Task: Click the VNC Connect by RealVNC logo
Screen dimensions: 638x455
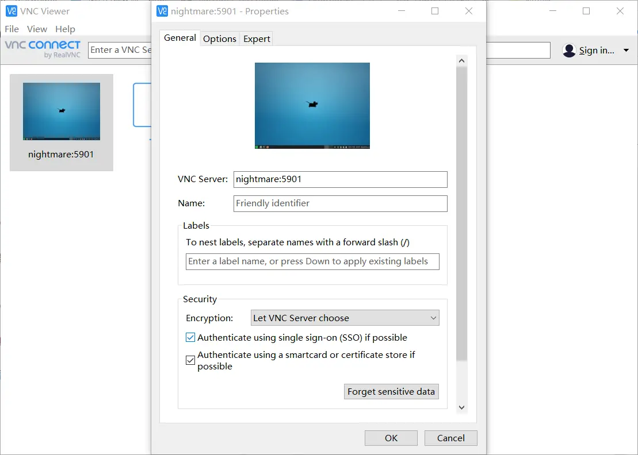Action: point(43,49)
